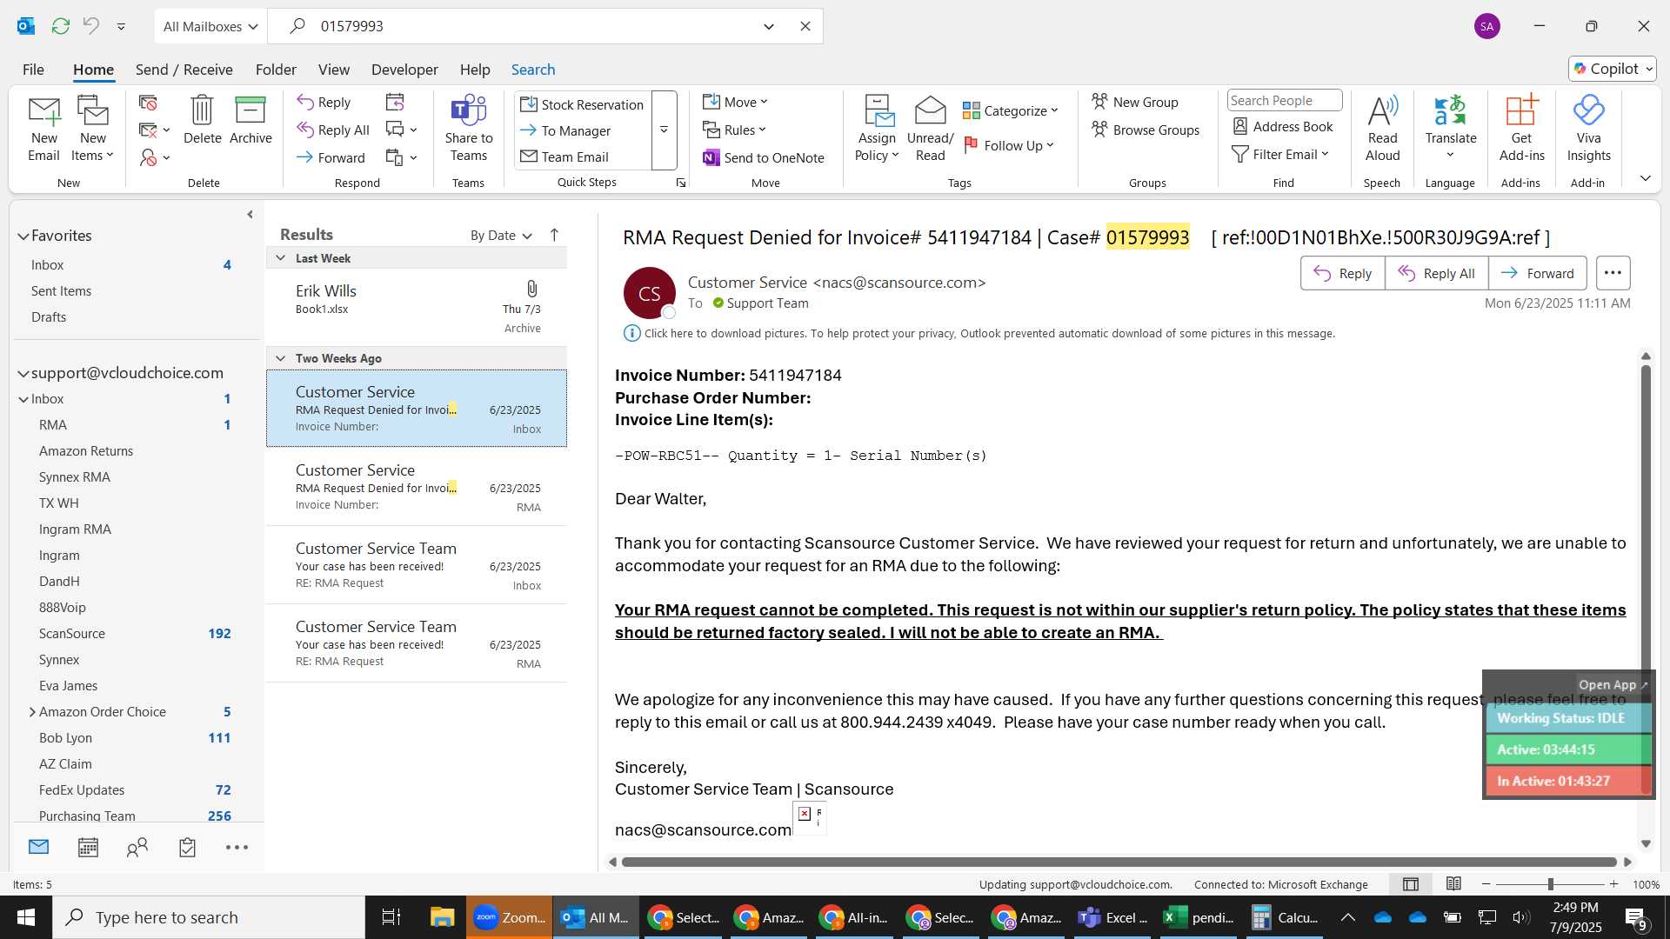Expand the Amazon Order Choice folder
Viewport: 1670px width, 939px height.
point(32,712)
